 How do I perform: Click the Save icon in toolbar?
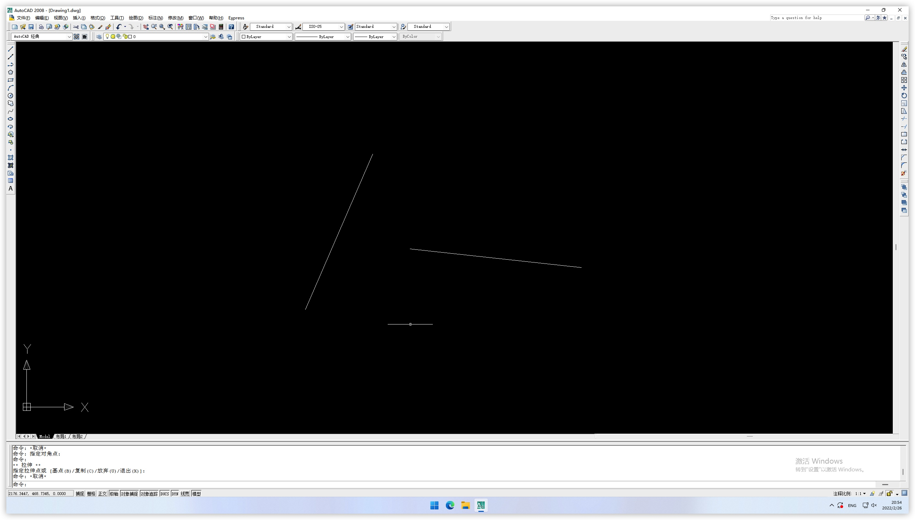click(31, 27)
